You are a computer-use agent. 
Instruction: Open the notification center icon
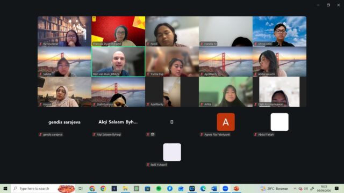click(337, 188)
